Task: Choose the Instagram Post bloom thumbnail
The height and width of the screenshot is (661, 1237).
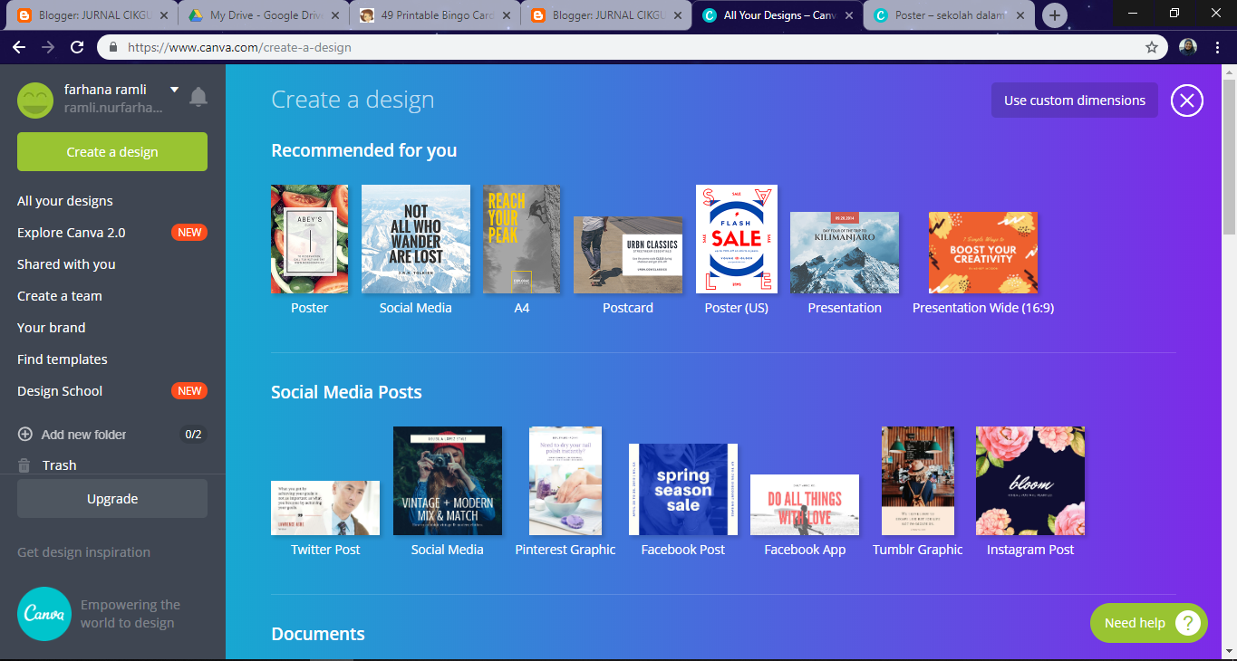Action: coord(1030,481)
